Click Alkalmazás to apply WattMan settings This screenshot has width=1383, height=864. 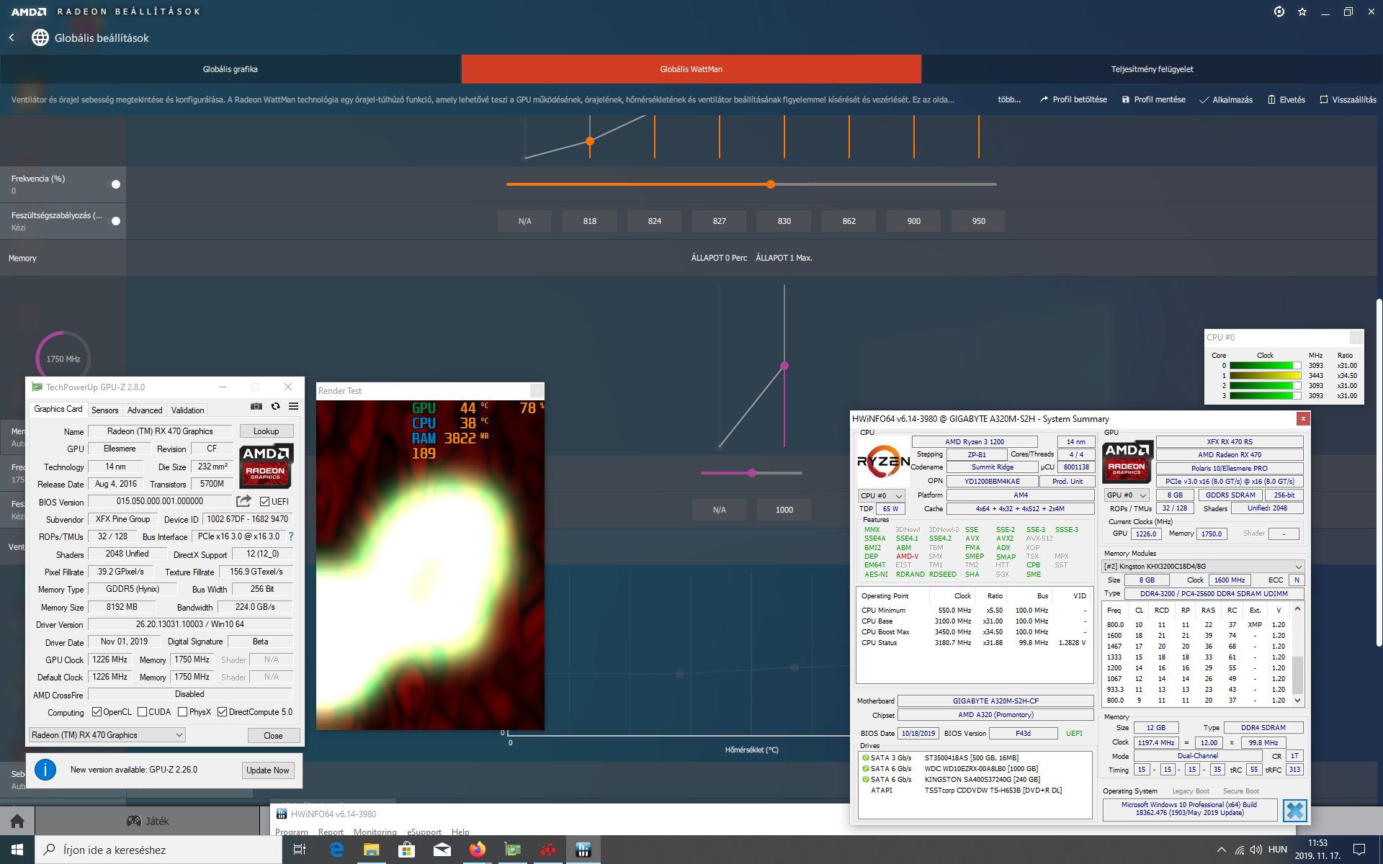1226,99
